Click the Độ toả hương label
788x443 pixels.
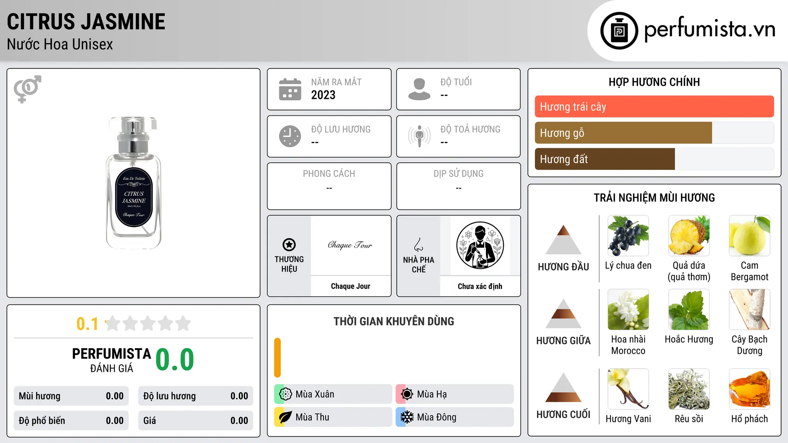click(x=470, y=129)
